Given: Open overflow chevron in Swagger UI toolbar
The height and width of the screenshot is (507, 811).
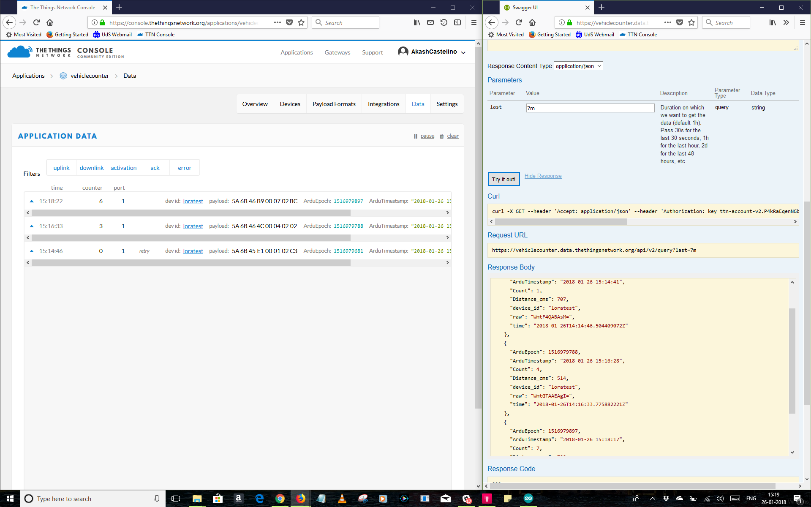Looking at the screenshot, I should [x=786, y=22].
